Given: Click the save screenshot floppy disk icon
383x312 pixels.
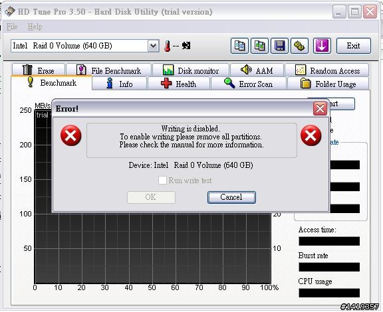Looking at the screenshot, I should coord(280,46).
